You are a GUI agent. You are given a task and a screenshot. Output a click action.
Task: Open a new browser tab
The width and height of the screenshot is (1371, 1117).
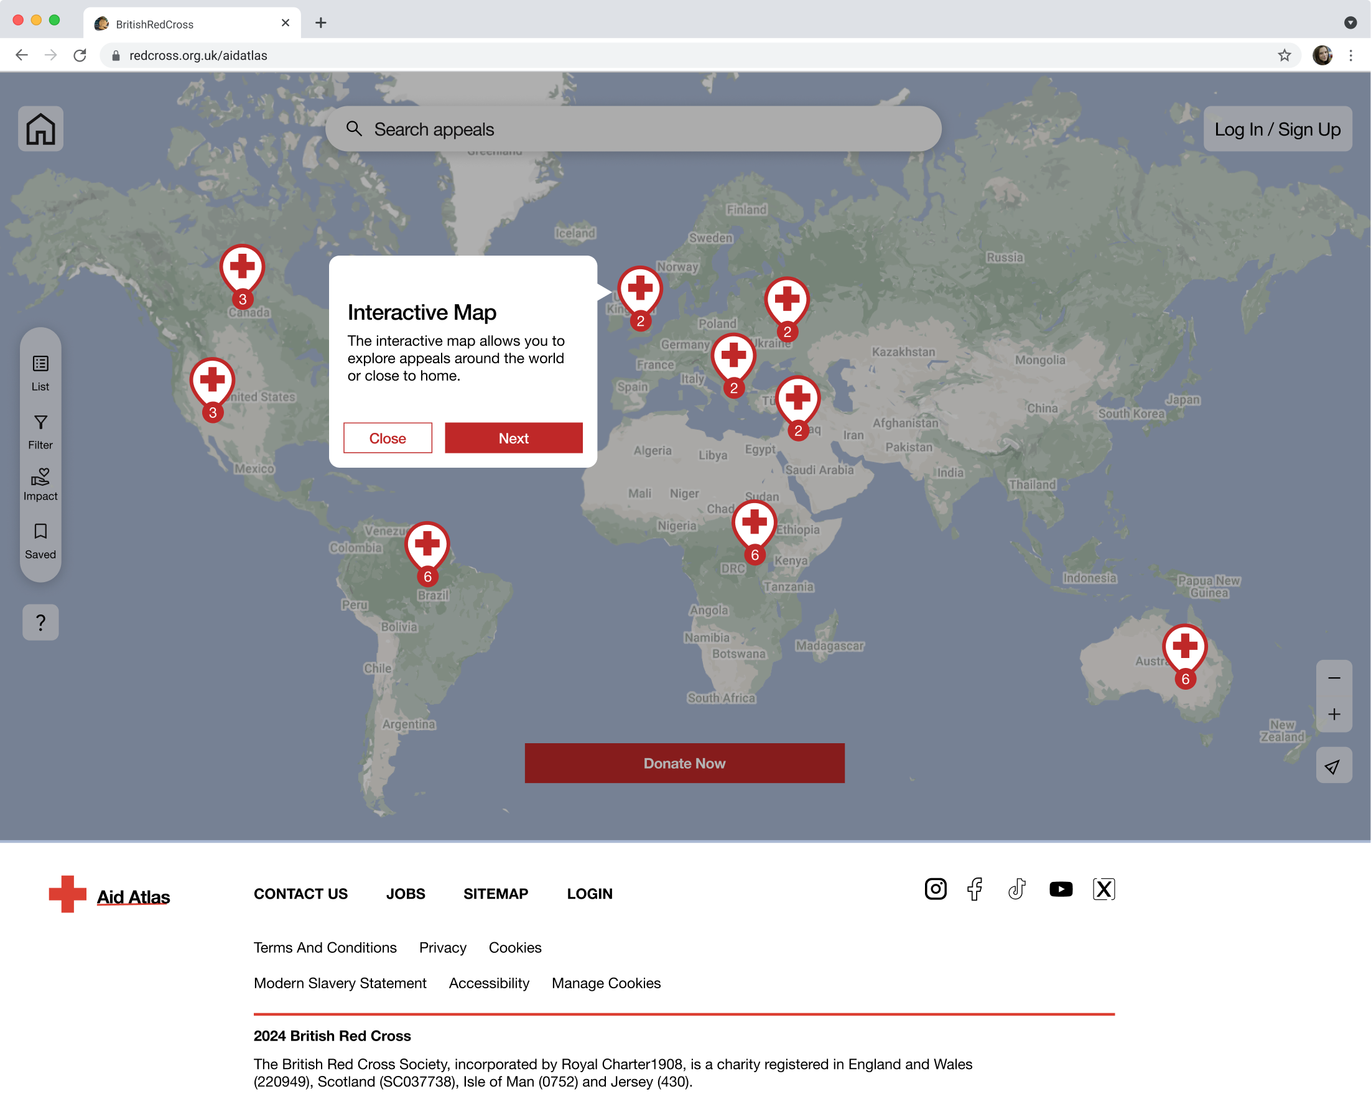pyautogui.click(x=320, y=23)
